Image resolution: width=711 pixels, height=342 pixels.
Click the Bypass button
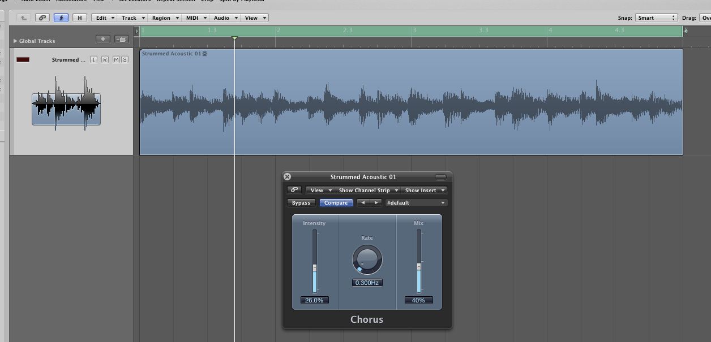301,203
